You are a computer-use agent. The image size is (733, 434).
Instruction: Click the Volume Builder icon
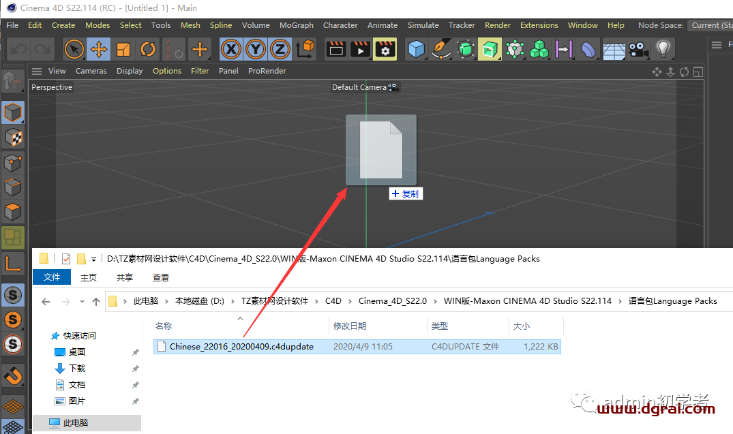tap(539, 49)
